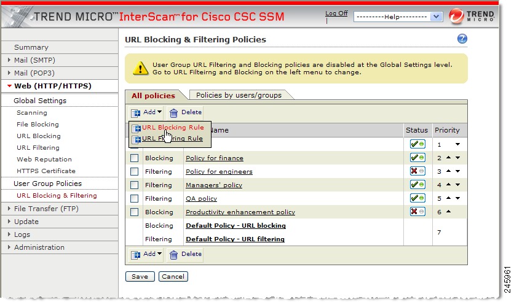Switch to All policies tab

click(153, 96)
